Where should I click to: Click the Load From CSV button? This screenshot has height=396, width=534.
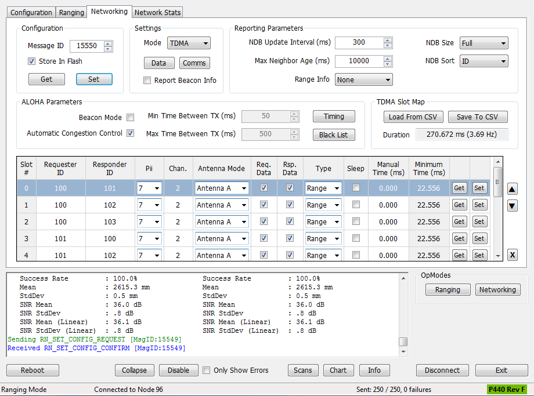click(413, 117)
